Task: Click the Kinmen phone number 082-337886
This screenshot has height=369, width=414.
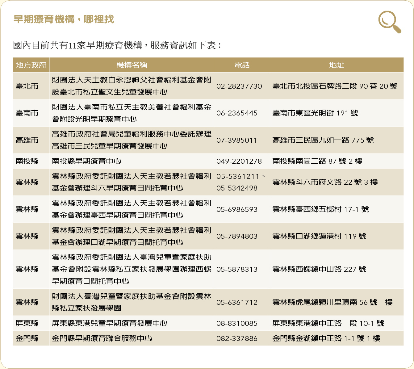Action: click(237, 338)
